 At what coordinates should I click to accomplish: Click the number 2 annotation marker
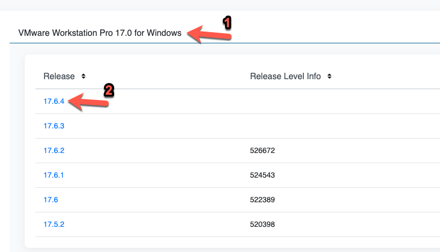point(108,90)
